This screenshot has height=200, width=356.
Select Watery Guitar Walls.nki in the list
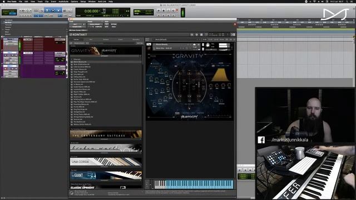pyautogui.click(x=82, y=124)
